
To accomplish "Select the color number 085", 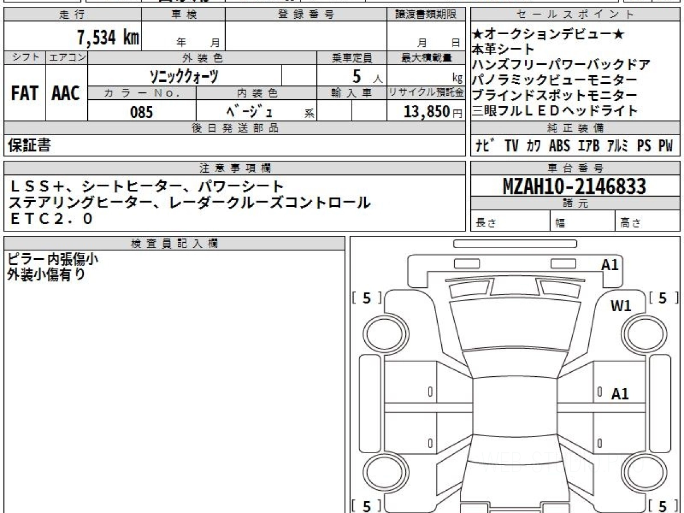I will [x=142, y=112].
